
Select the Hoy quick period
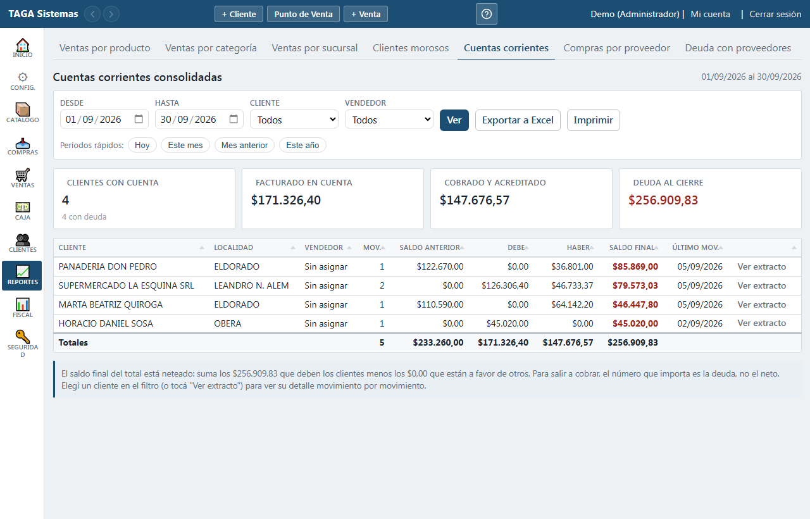pyautogui.click(x=142, y=145)
